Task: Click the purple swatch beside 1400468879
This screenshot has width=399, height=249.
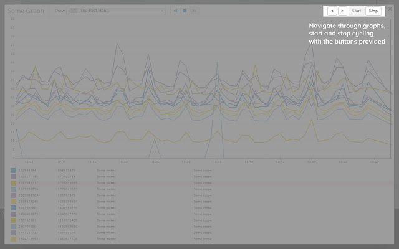Action: pos(13,214)
